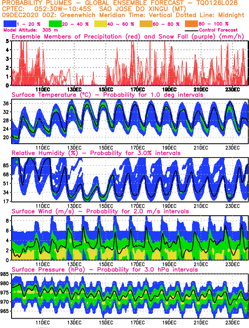The image size is (249, 328).
Task: Click 19DEC label under pressure chart
Action: pyautogui.click(x=169, y=322)
